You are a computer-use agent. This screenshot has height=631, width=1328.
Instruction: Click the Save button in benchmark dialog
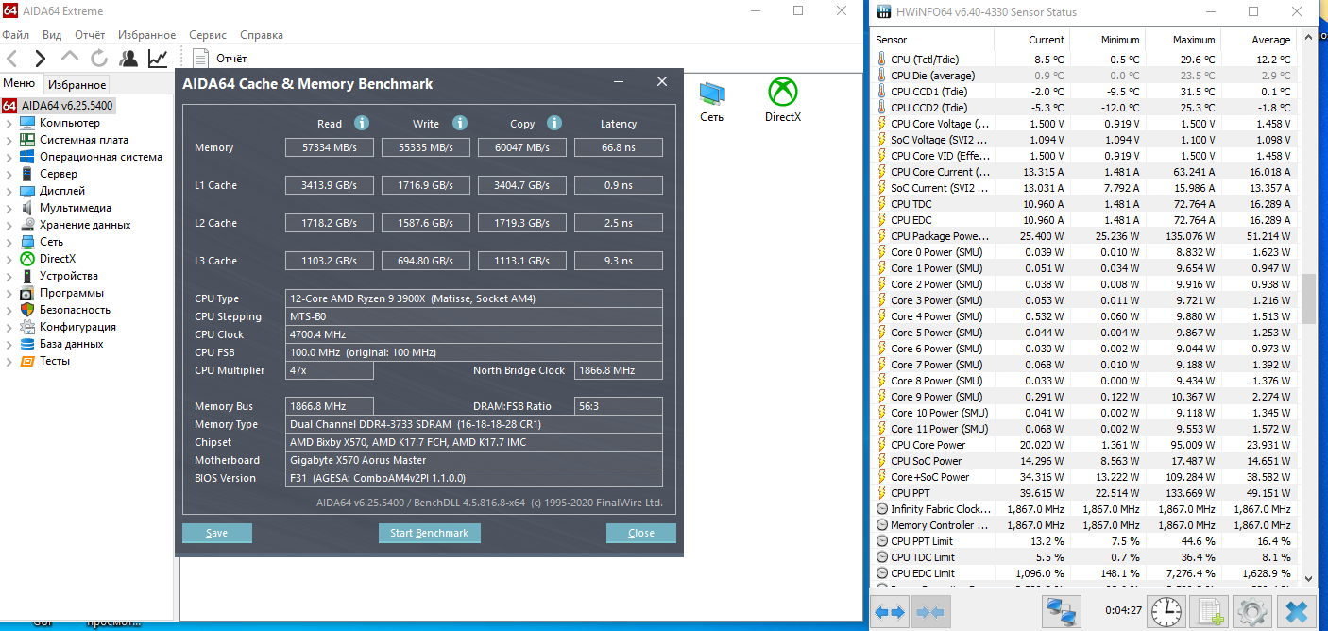pyautogui.click(x=217, y=533)
